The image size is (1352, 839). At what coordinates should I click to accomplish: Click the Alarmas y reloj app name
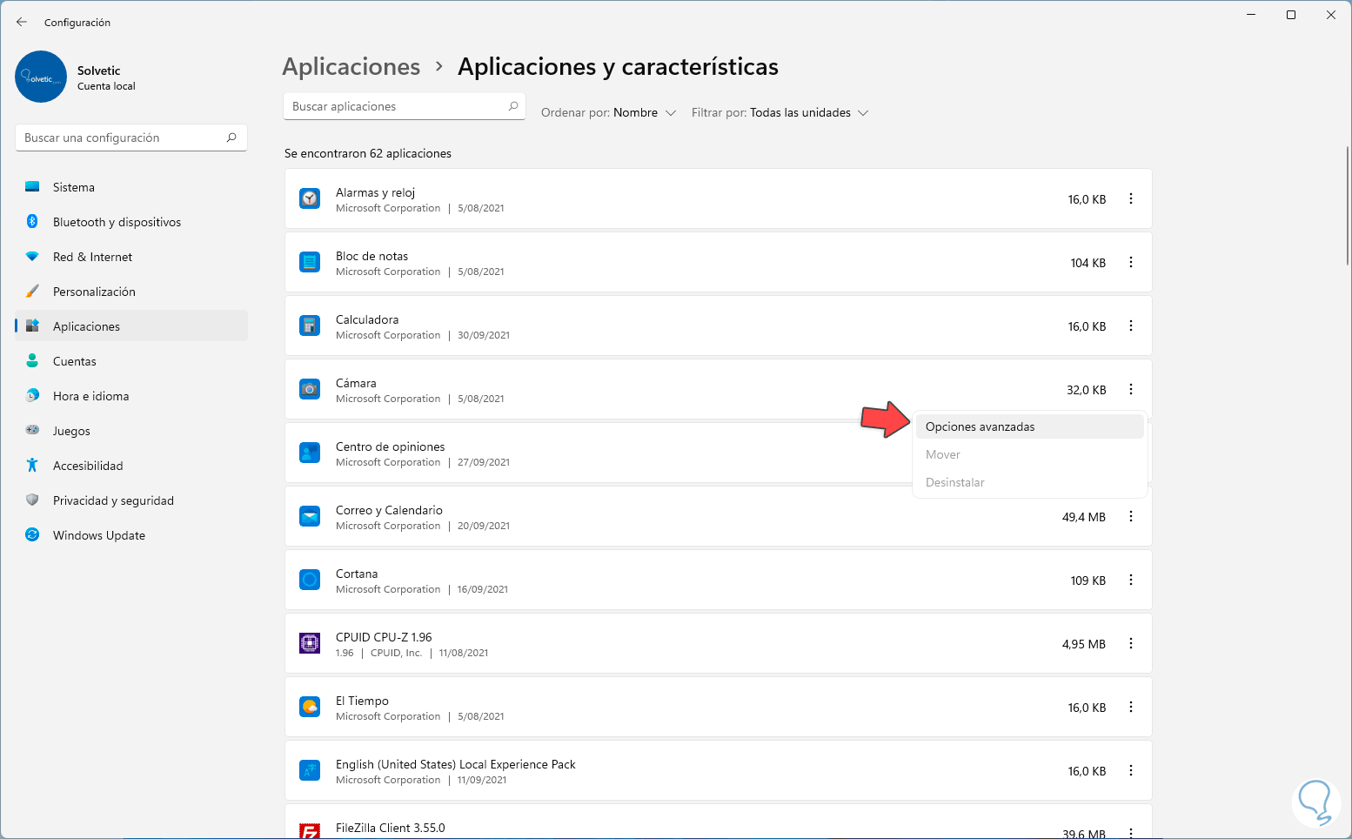click(376, 192)
